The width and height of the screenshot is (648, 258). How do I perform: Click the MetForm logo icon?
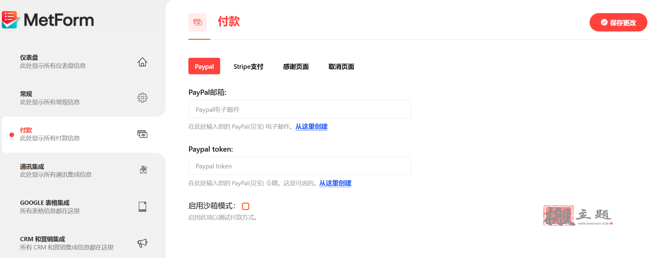click(11, 20)
